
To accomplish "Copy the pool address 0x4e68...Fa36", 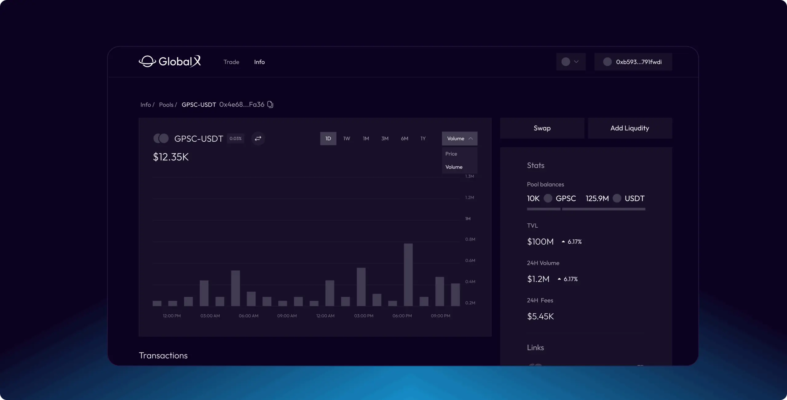I will click(x=270, y=104).
